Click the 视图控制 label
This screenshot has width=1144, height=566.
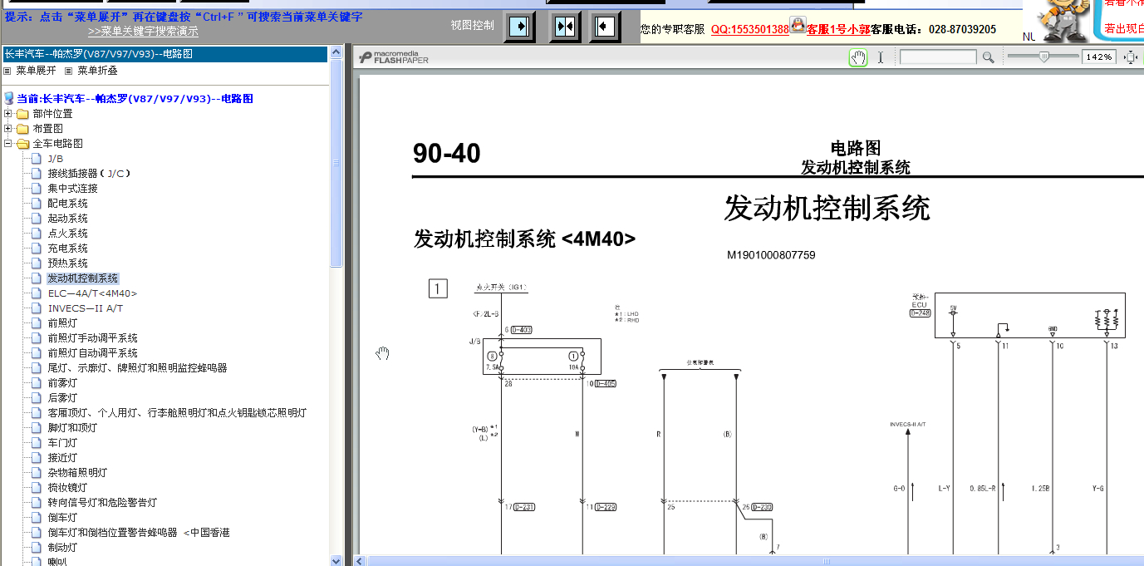click(x=472, y=25)
